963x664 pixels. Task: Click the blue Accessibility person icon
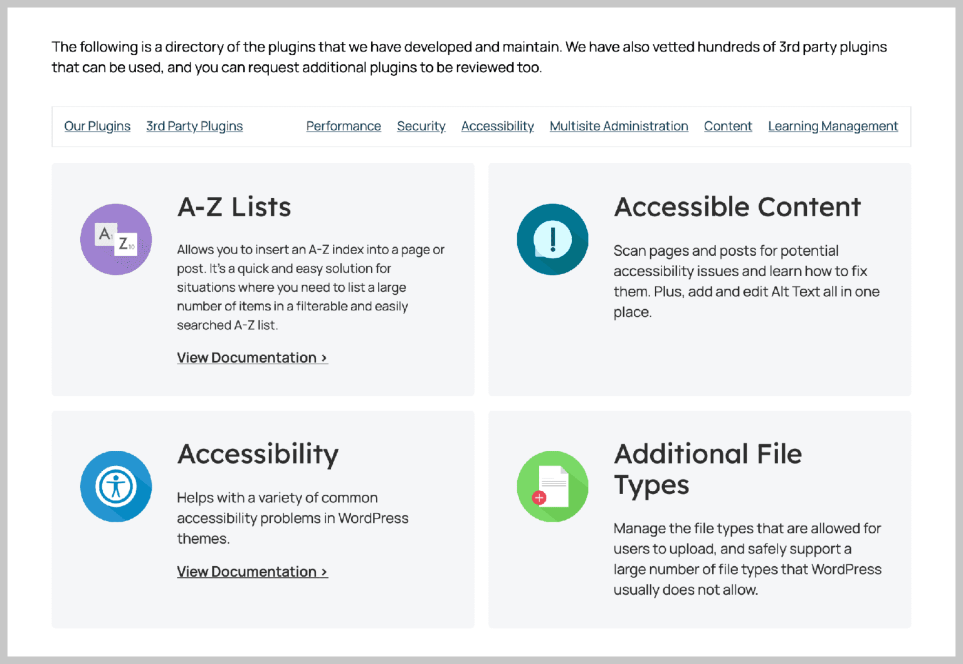(x=116, y=487)
